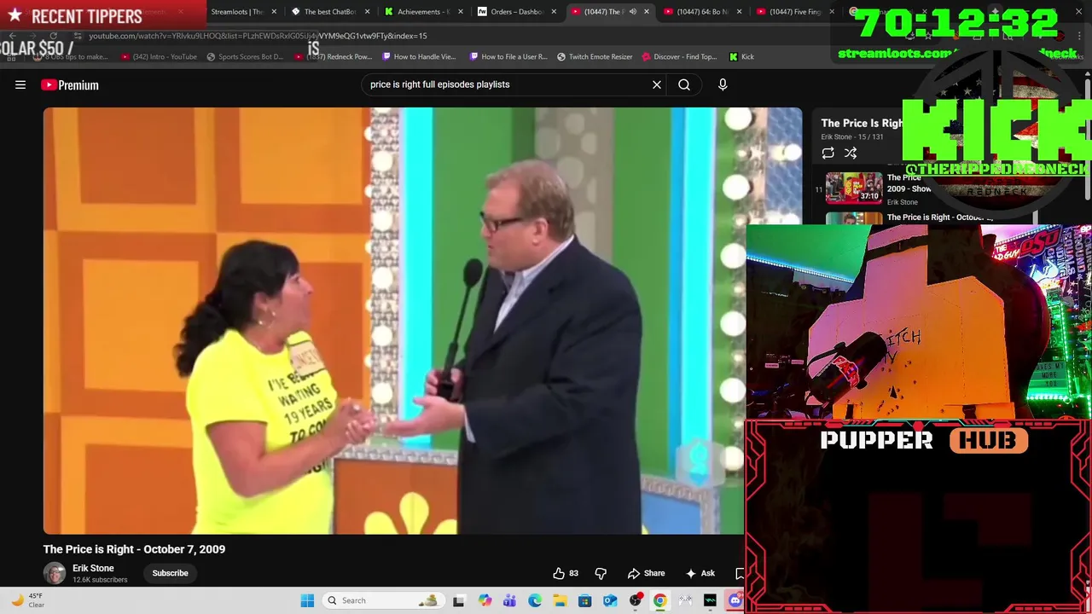The height and width of the screenshot is (614, 1092).
Task: Open Discover - Find Top... bookmark
Action: [679, 57]
